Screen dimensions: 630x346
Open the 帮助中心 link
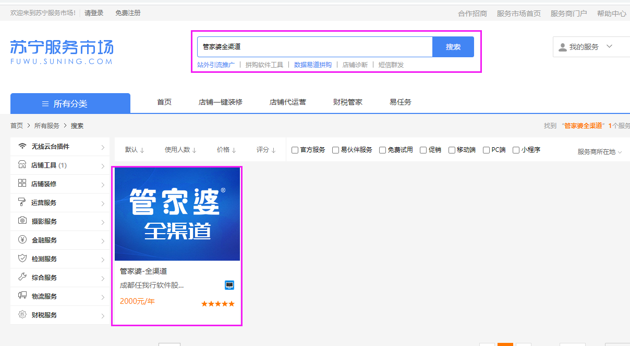click(612, 14)
